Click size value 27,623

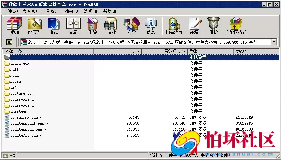[133, 135]
